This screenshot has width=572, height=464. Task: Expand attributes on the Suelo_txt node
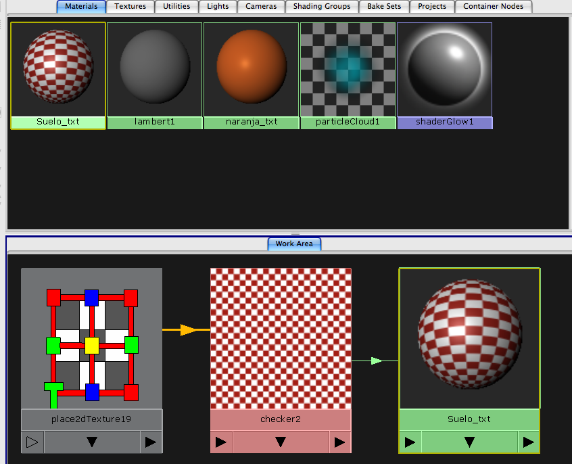coord(469,442)
